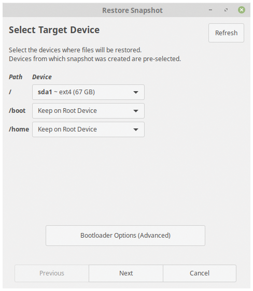Viewport: 253px width, 291px height.
Task: Click the Select Target Device heading
Action: tap(54, 30)
